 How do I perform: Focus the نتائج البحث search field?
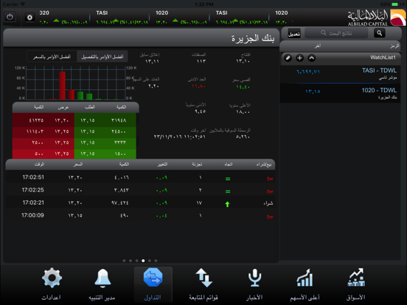point(336,33)
